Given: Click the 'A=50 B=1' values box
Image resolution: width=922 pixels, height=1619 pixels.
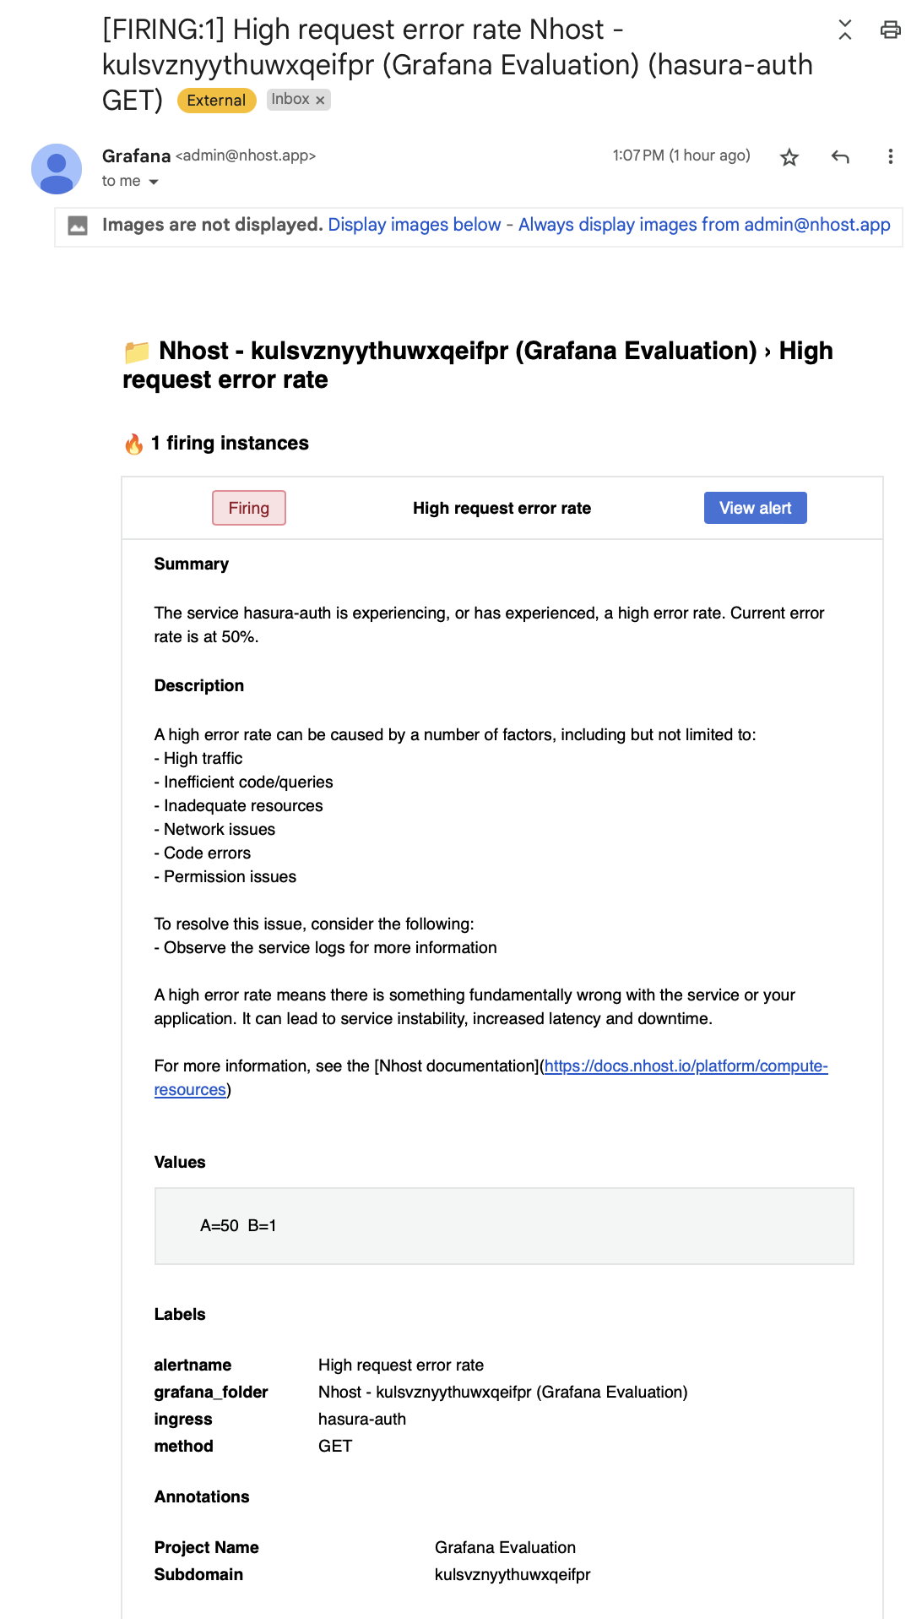Looking at the screenshot, I should pyautogui.click(x=504, y=1226).
